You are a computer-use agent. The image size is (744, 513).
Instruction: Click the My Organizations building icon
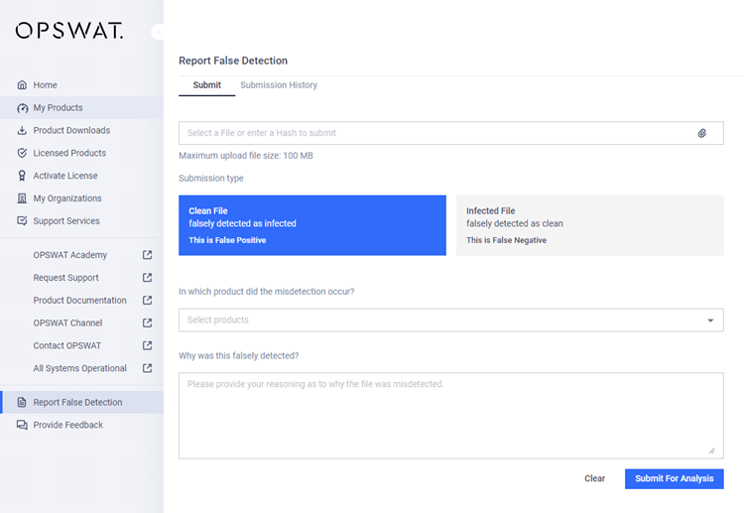click(x=22, y=198)
